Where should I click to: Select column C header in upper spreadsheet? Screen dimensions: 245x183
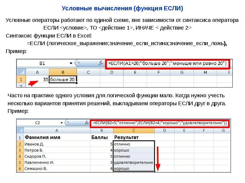pos(88,72)
